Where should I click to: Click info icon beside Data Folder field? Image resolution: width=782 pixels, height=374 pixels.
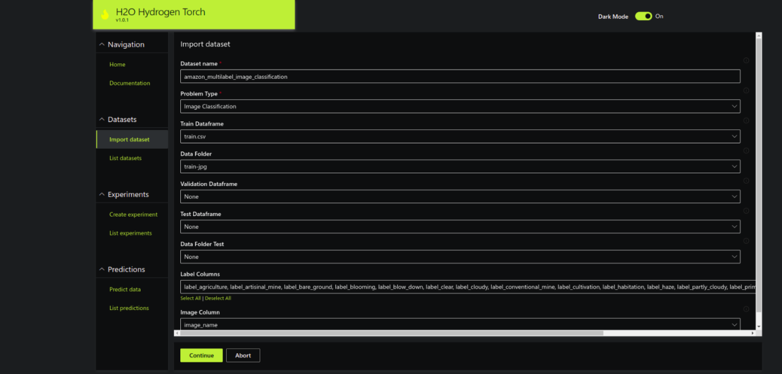coord(746,151)
